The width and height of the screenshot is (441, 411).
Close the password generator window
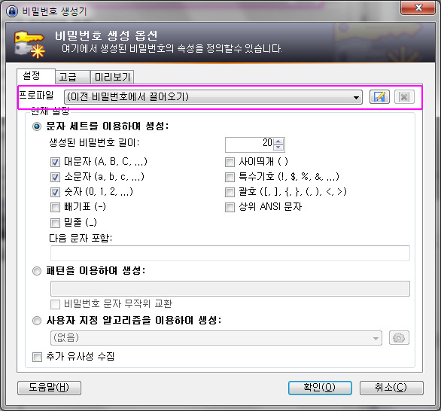click(x=418, y=8)
